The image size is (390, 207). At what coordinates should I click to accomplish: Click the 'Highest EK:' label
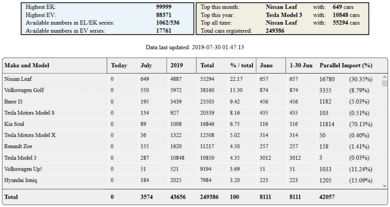(x=40, y=7)
